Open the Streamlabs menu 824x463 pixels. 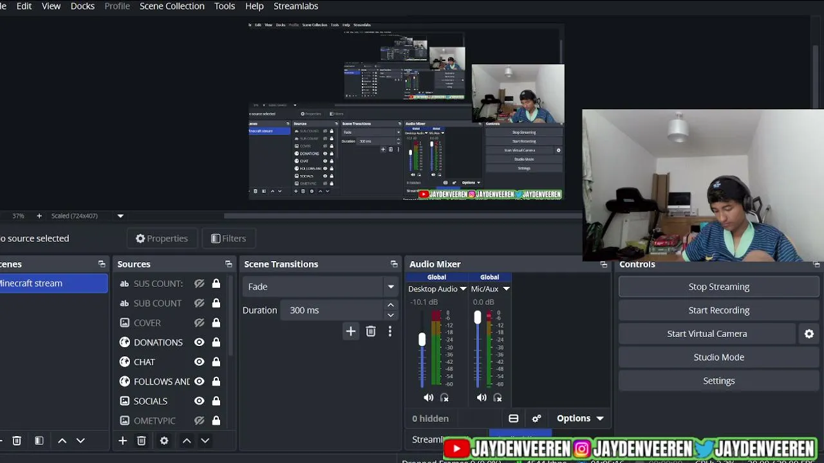tap(295, 6)
